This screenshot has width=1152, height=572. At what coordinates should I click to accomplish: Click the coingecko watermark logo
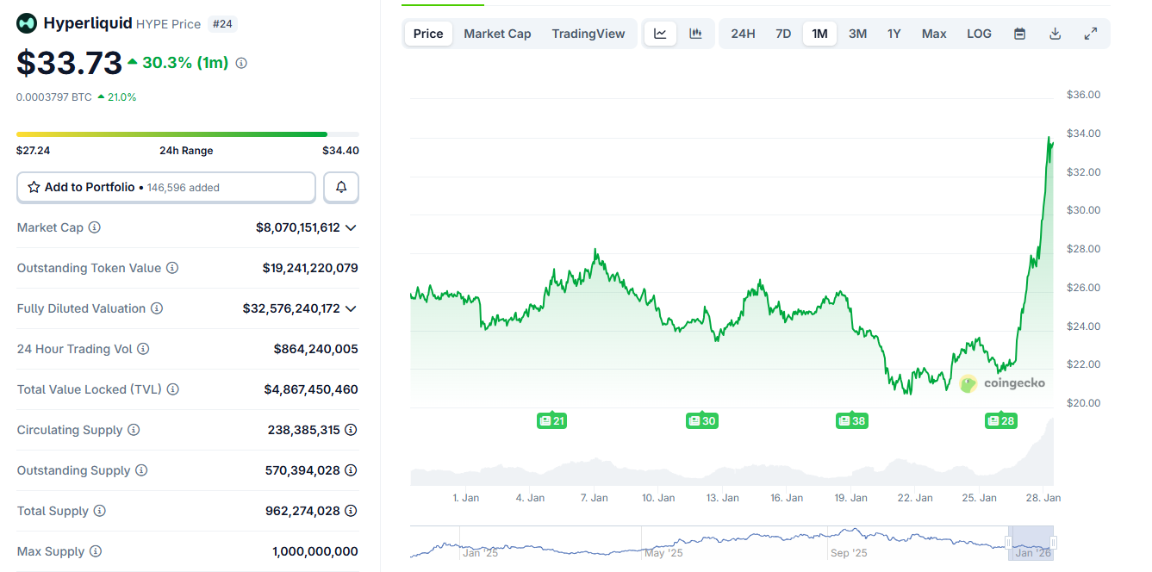967,383
